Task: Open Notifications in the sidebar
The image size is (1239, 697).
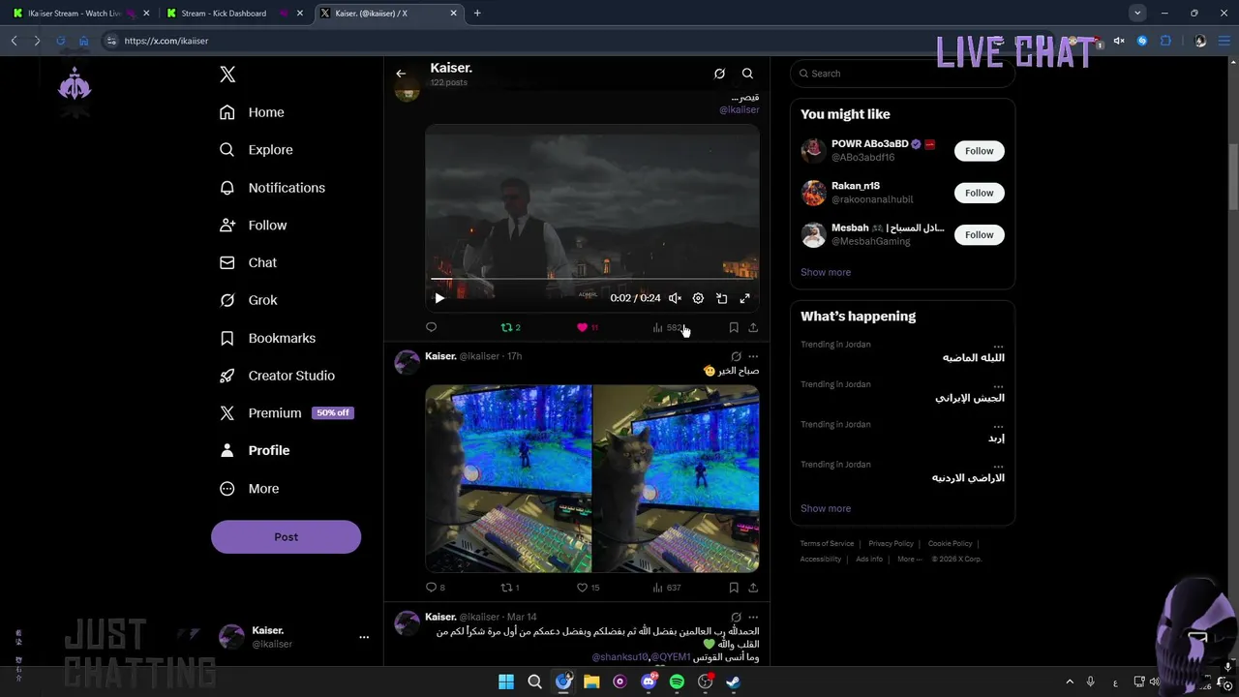Action: coord(273,188)
